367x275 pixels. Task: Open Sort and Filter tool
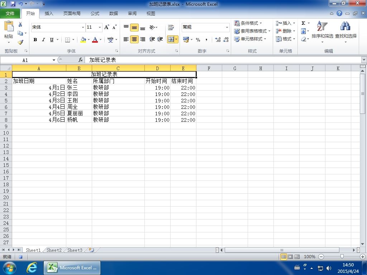[x=322, y=32]
